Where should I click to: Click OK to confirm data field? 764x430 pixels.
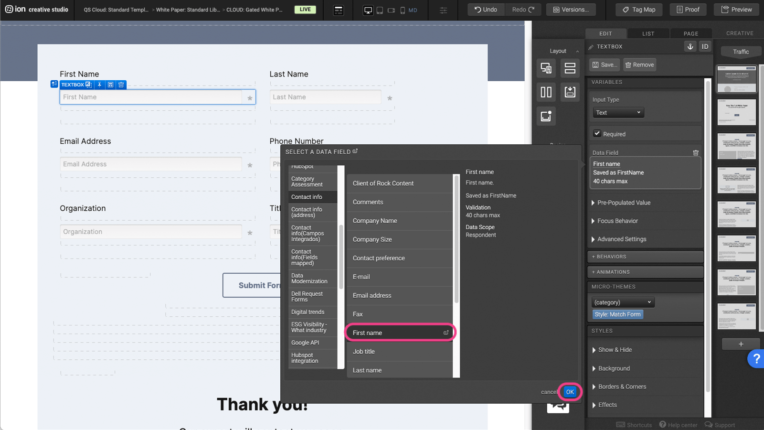click(570, 392)
